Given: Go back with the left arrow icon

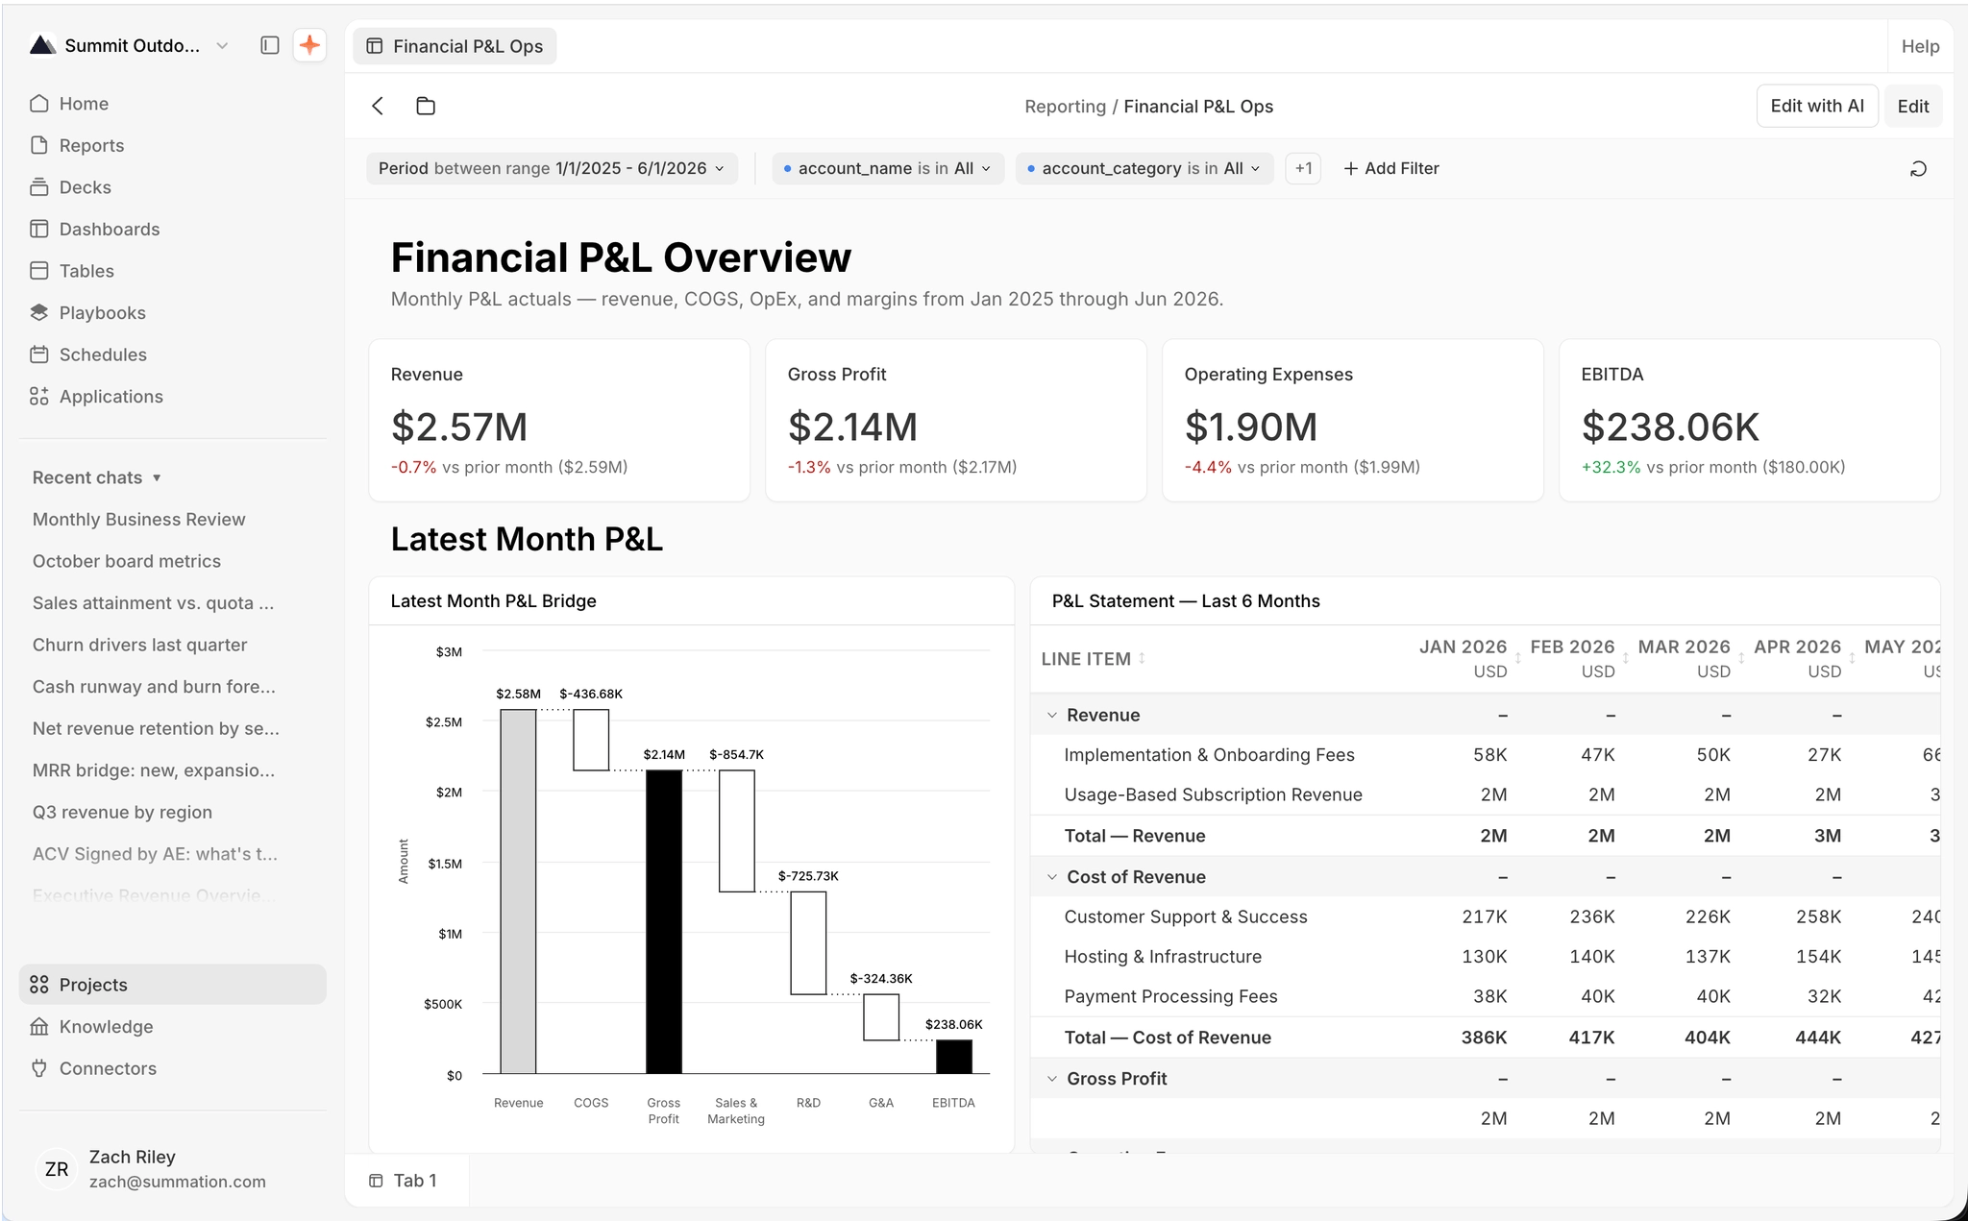Looking at the screenshot, I should point(378,106).
